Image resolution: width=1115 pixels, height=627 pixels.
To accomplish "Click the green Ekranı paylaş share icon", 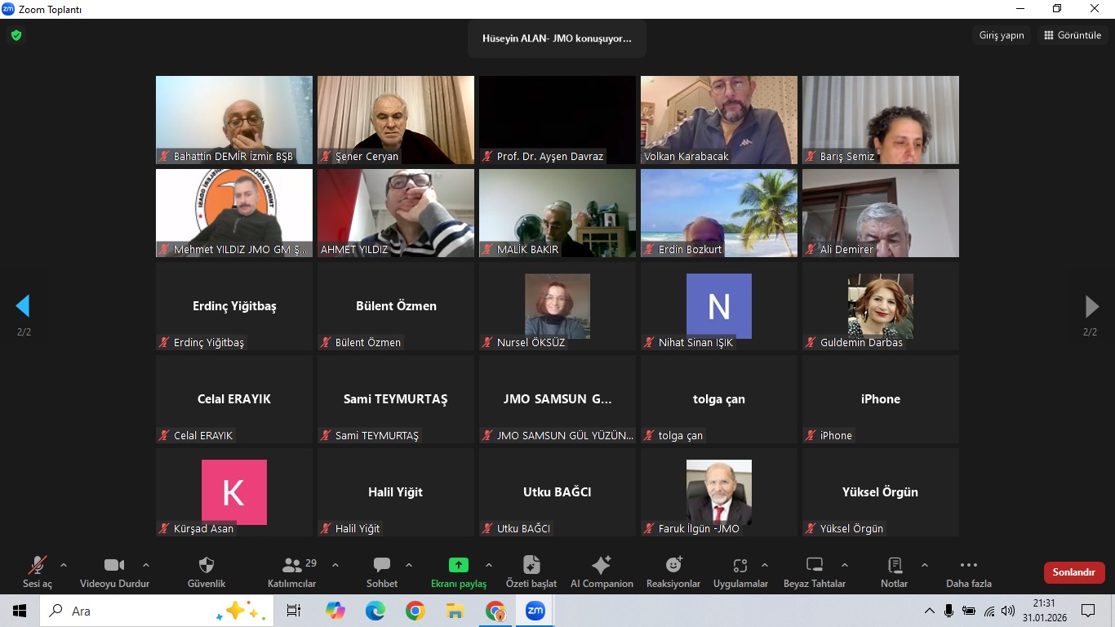I will pos(458,565).
